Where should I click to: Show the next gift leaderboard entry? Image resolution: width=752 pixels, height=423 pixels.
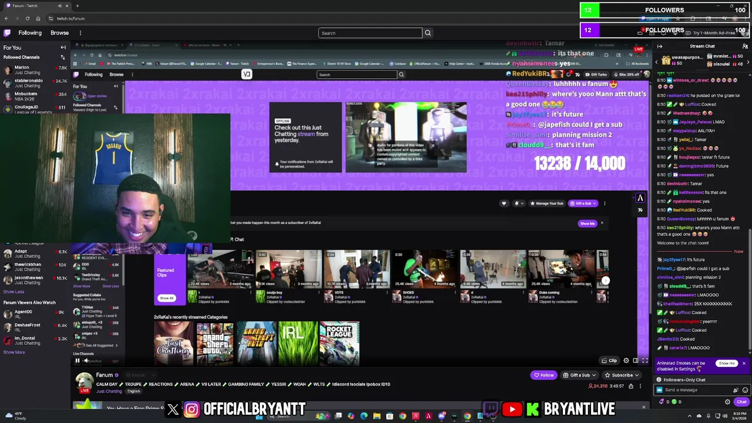point(748,62)
